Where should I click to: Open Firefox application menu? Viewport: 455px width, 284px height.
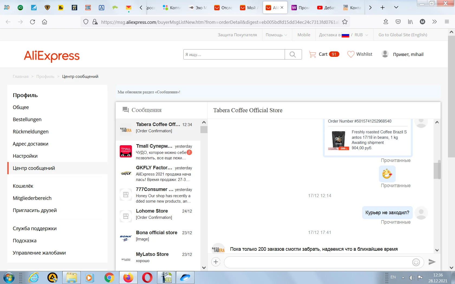[447, 22]
